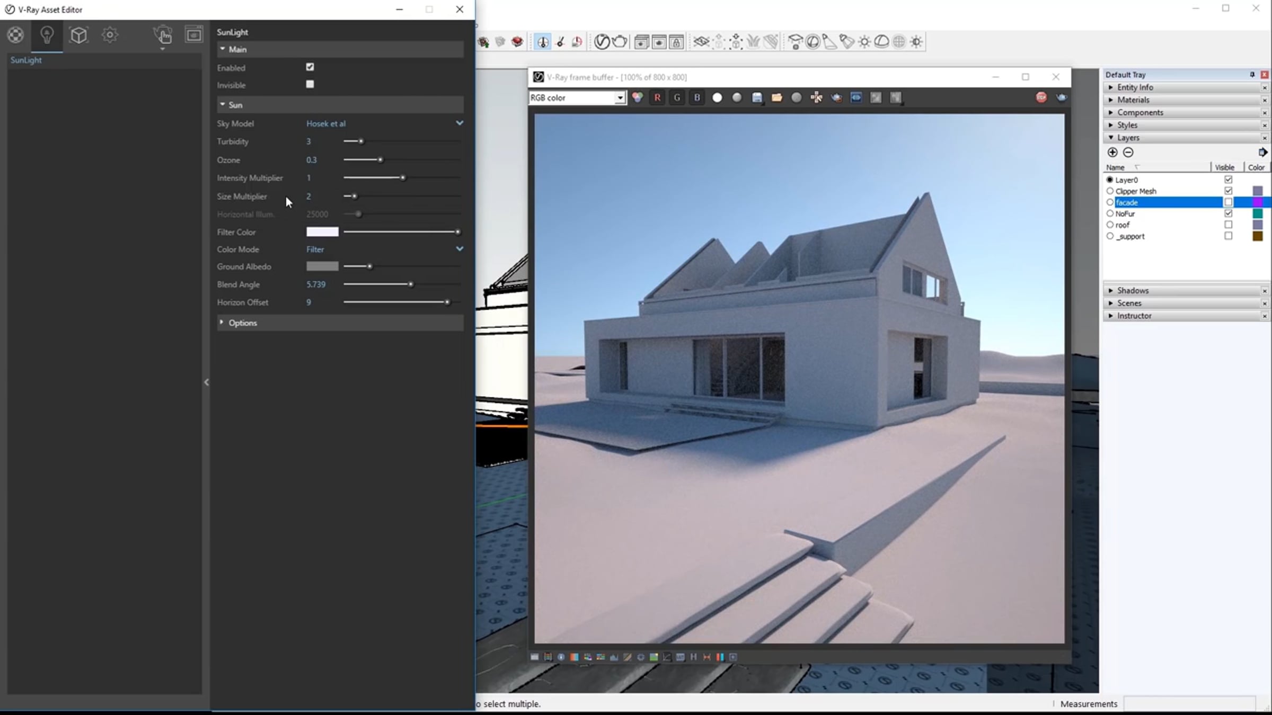Open the Materials tab in Asset Editor
Viewport: 1272px width, 715px height.
point(15,35)
